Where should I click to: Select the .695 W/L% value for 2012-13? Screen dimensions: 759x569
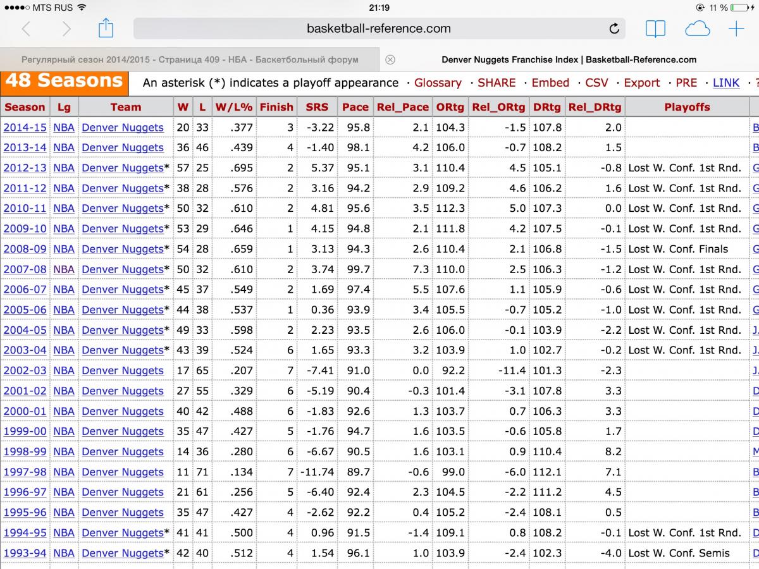tap(240, 168)
